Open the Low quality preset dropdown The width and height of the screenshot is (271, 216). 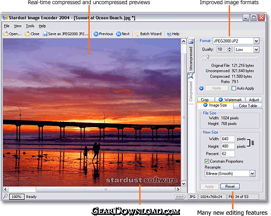click(x=256, y=49)
